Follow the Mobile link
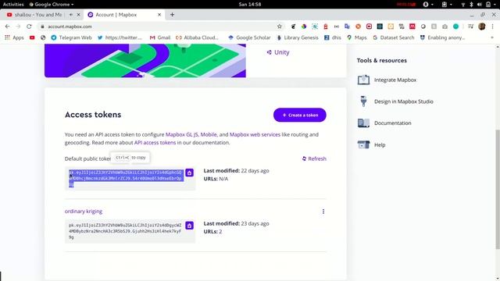Viewport: 500px width, 281px height. [x=209, y=134]
